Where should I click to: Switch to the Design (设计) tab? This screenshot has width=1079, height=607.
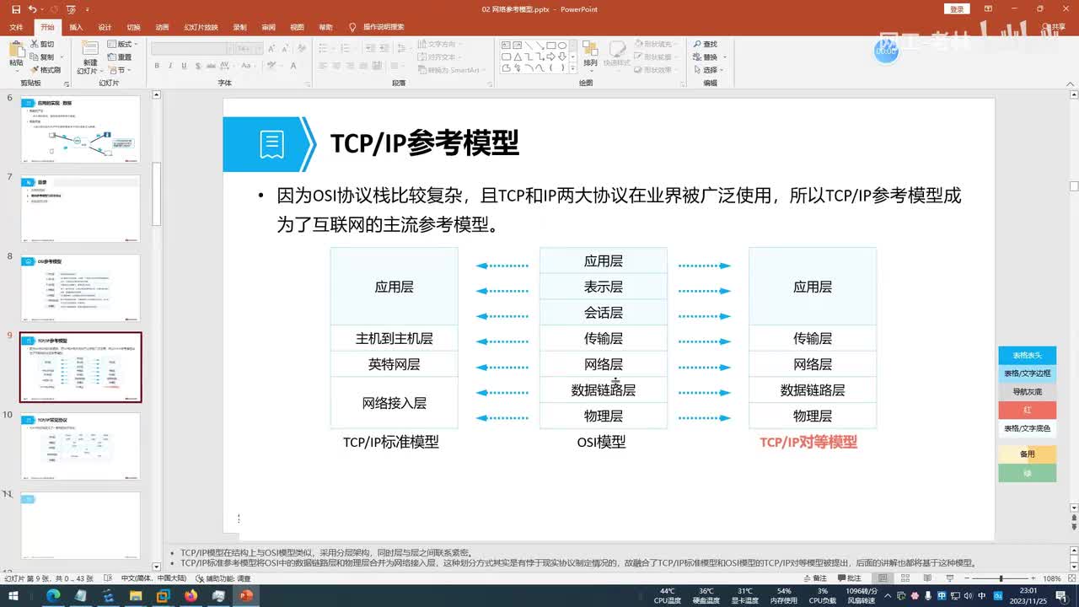[x=105, y=27]
